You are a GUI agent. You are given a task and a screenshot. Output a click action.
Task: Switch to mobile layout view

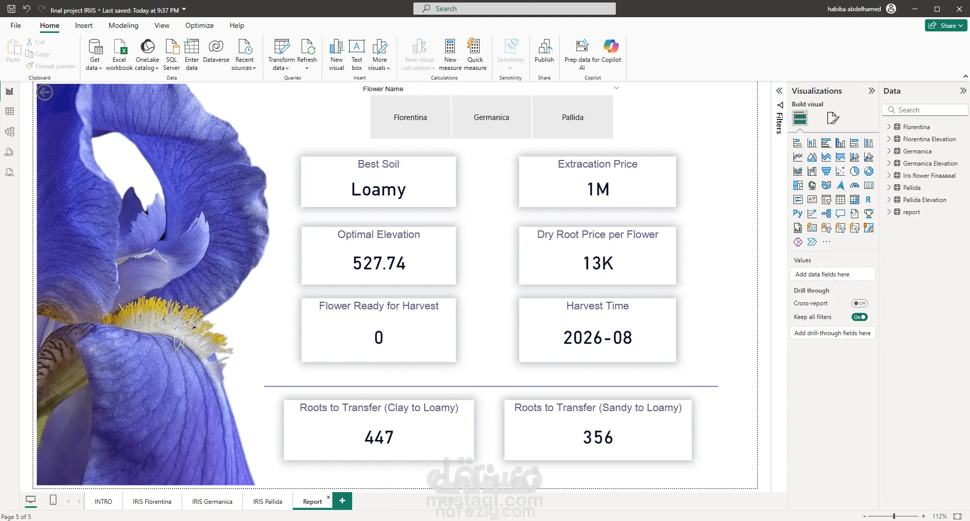coord(53,500)
